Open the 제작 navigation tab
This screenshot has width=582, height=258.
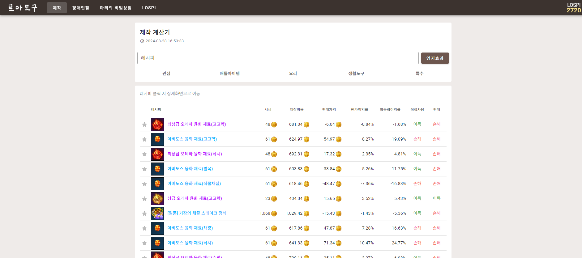point(57,8)
